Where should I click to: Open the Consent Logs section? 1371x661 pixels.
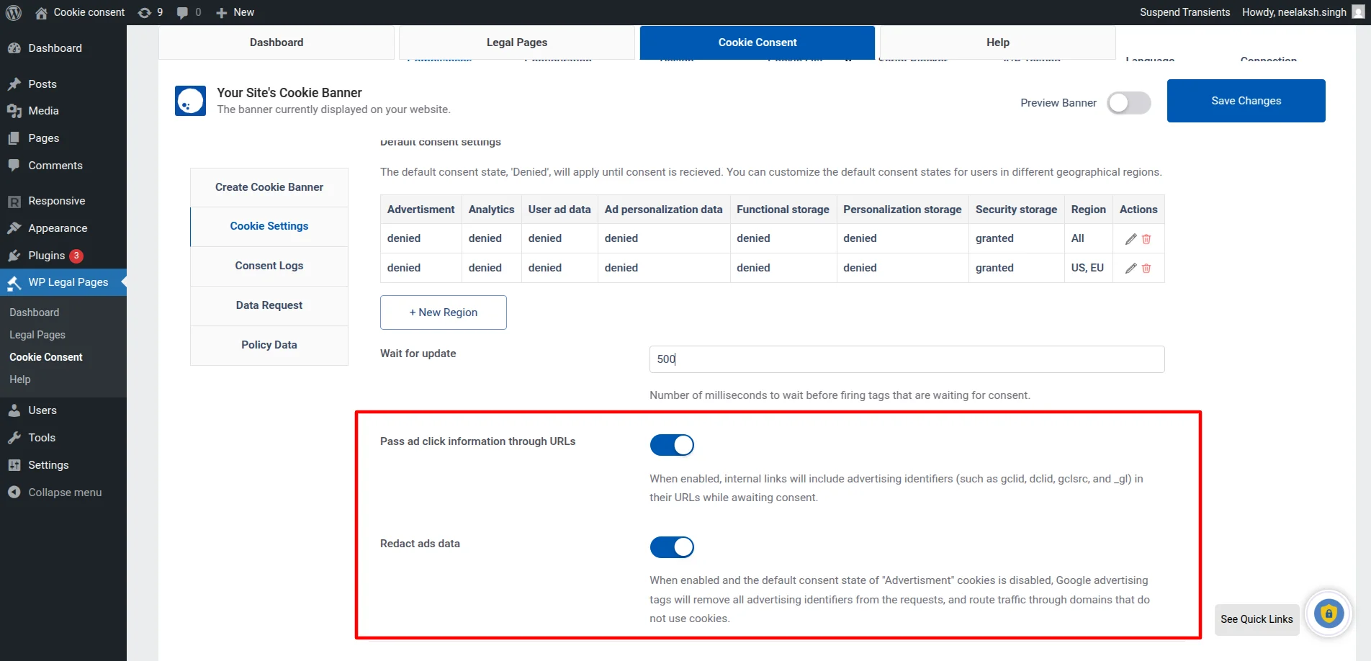269,266
